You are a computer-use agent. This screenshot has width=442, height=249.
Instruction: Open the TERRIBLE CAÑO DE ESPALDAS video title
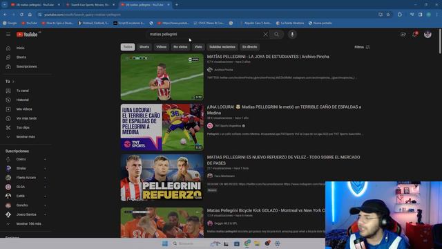(284, 110)
